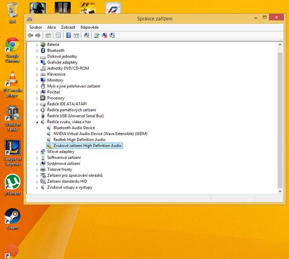289x259 pixels.
Task: Click the action pane toolbar icon
Action: pos(76,35)
